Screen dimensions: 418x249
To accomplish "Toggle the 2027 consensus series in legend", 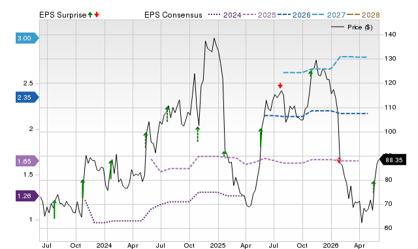I will click(329, 15).
